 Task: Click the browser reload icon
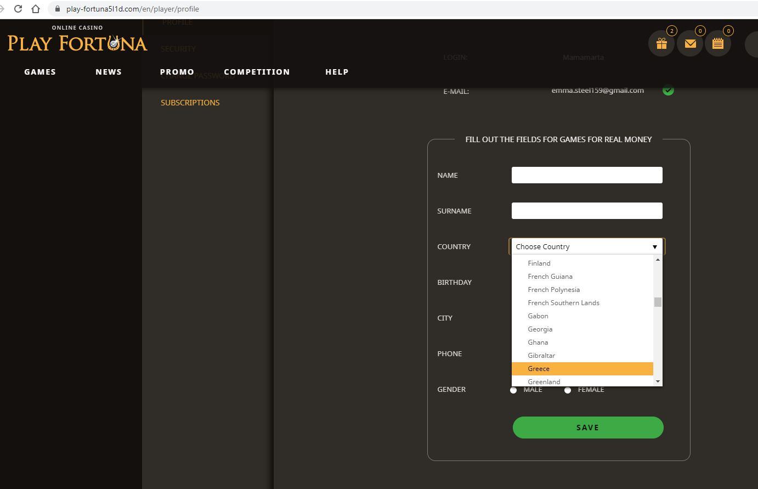click(x=18, y=9)
